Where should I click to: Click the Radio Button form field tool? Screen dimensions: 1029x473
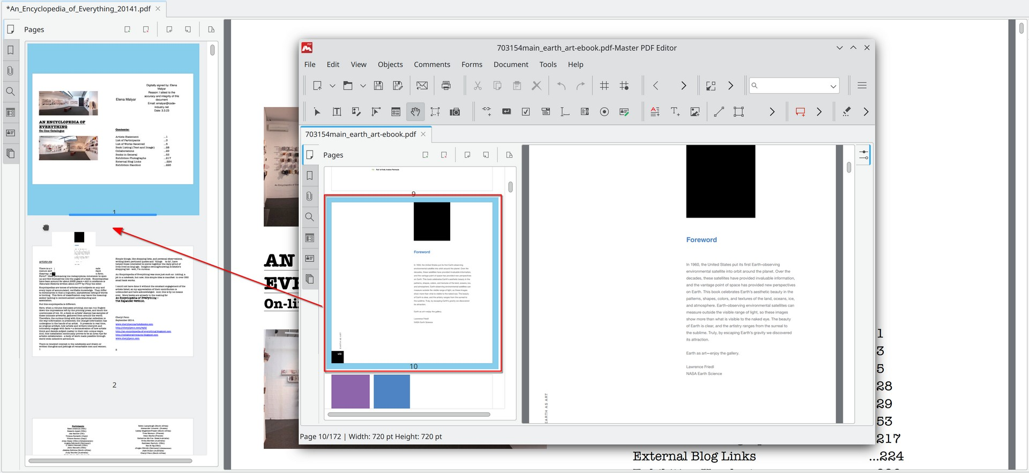point(605,111)
